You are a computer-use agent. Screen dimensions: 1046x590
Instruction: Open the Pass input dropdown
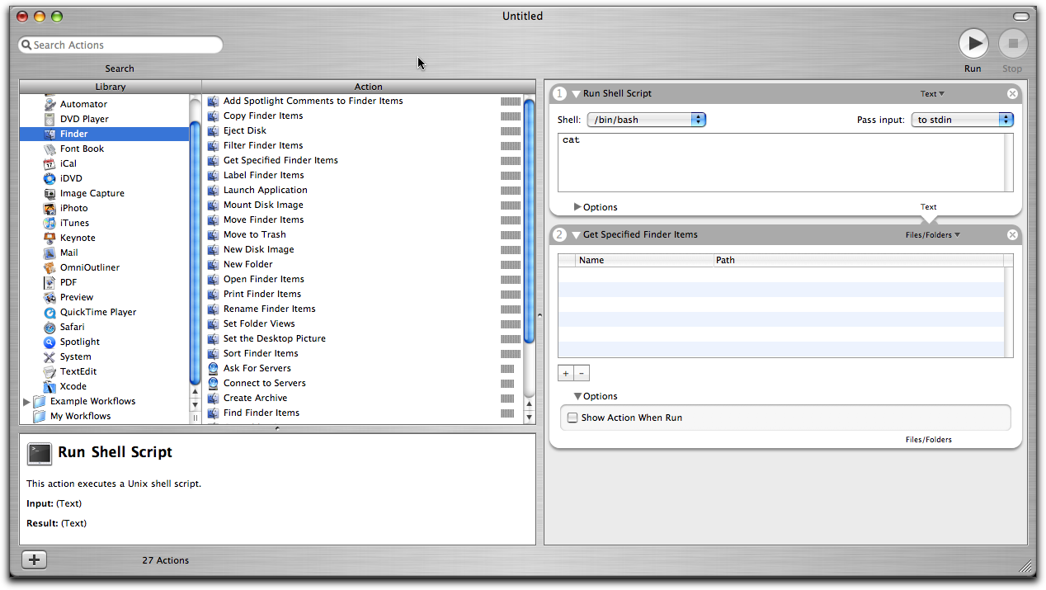point(962,120)
